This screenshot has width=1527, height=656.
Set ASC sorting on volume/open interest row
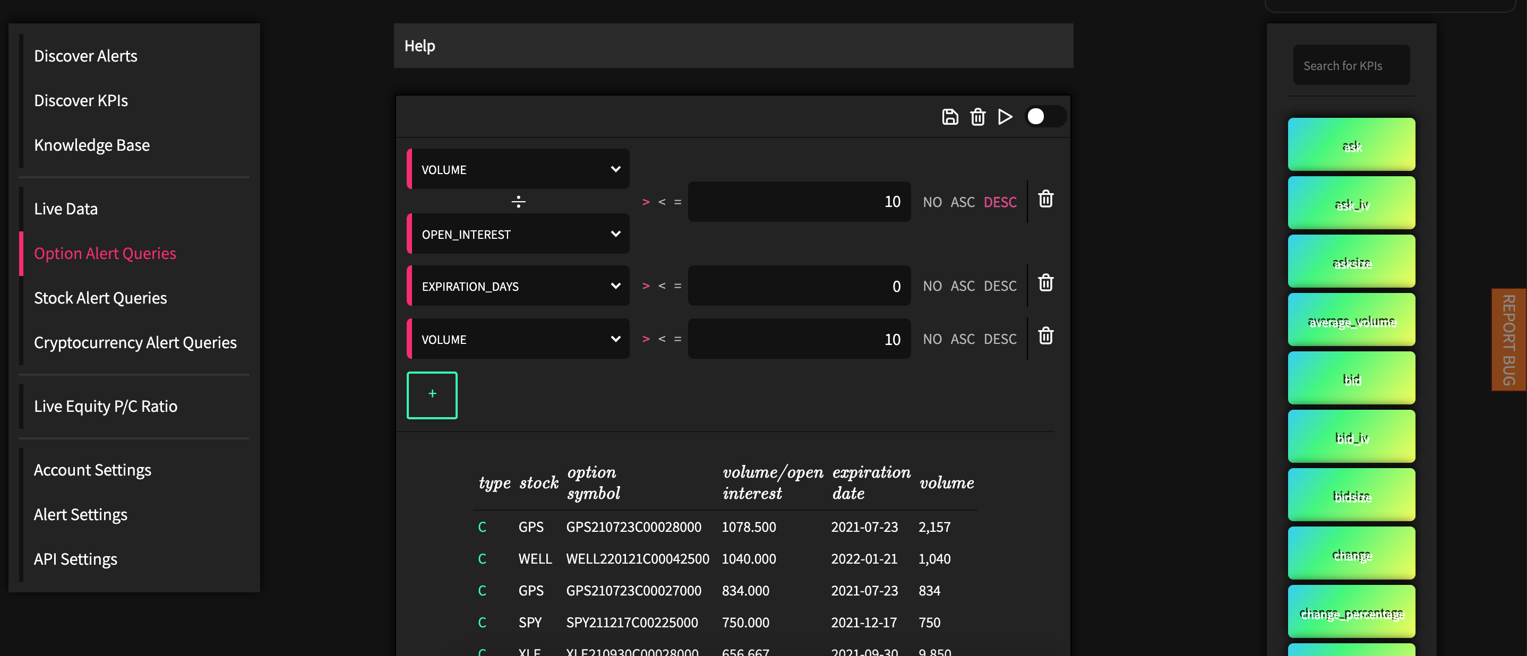[963, 202]
